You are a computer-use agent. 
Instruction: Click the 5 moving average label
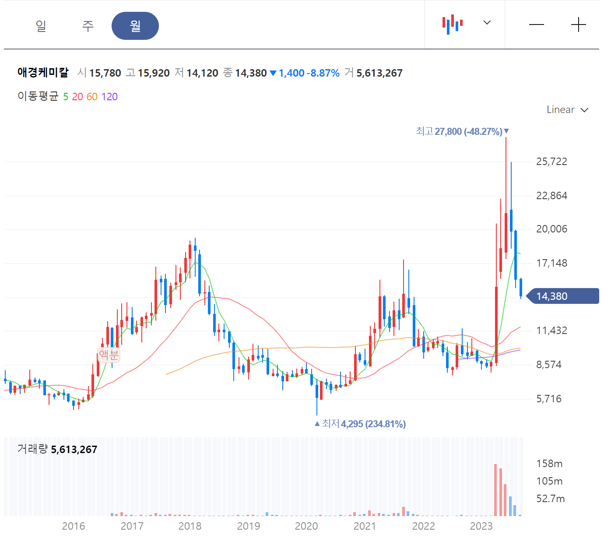pos(66,97)
